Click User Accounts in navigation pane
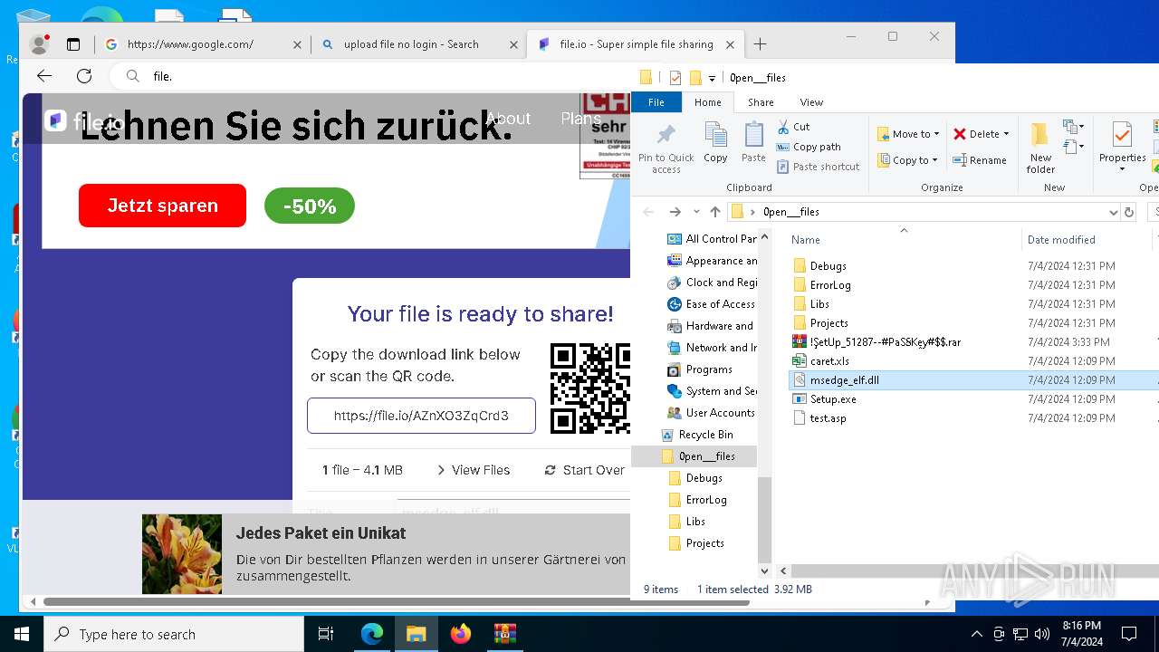 click(x=720, y=413)
